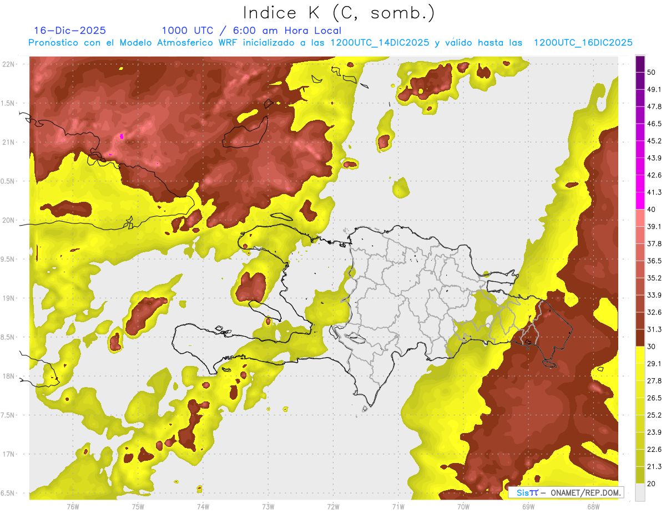
Task: Click colorbar value "29.1"
Action: [654, 364]
